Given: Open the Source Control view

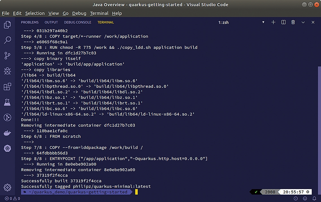Looking at the screenshot, I should tap(7, 56).
